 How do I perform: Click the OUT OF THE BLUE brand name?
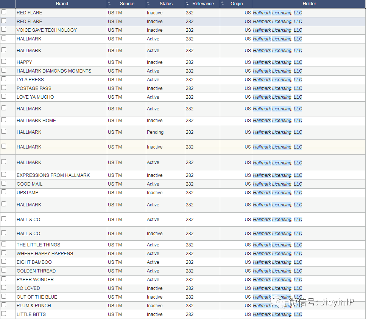(37, 297)
